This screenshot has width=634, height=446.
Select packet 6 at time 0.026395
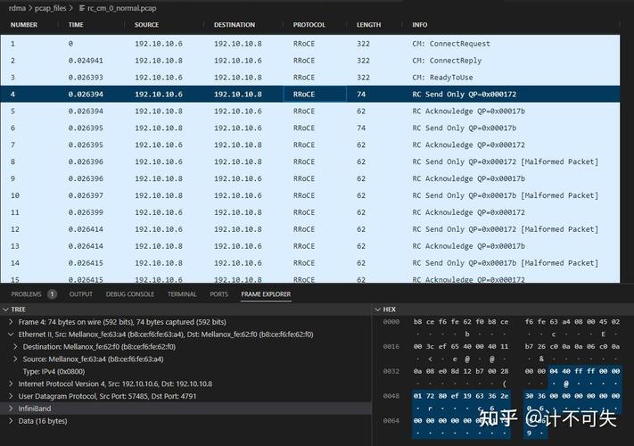[x=310, y=128]
